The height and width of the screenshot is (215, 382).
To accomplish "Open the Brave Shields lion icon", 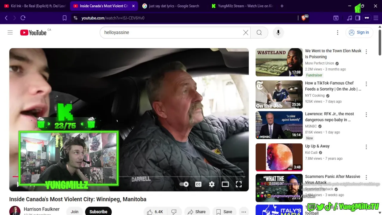I will tap(304, 18).
